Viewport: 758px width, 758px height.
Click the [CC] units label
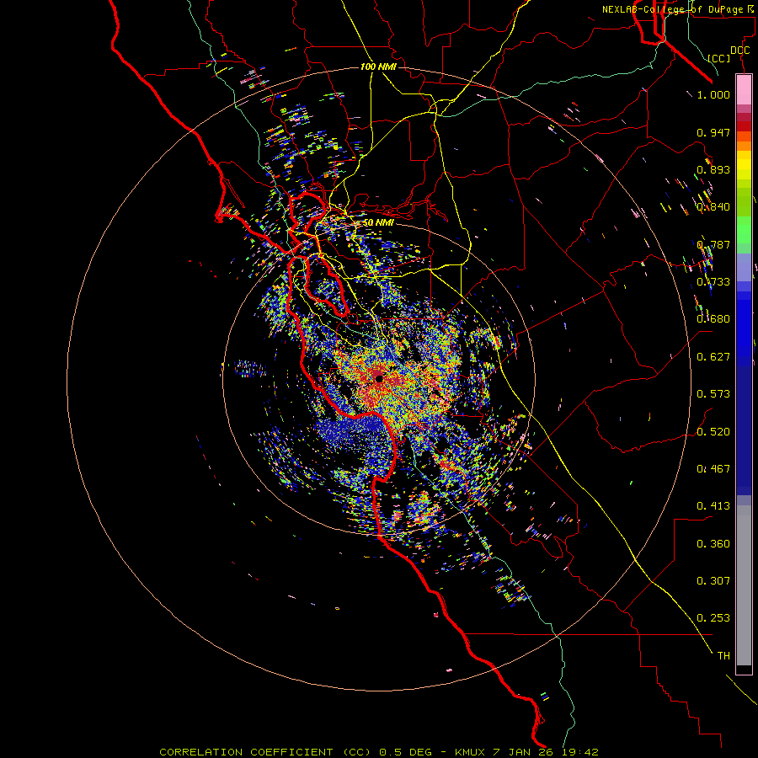[719, 58]
